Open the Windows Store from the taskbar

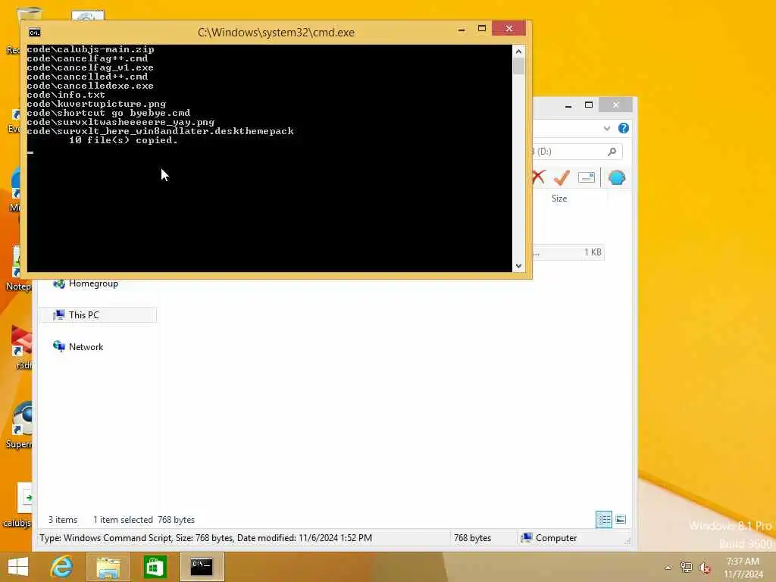[155, 567]
